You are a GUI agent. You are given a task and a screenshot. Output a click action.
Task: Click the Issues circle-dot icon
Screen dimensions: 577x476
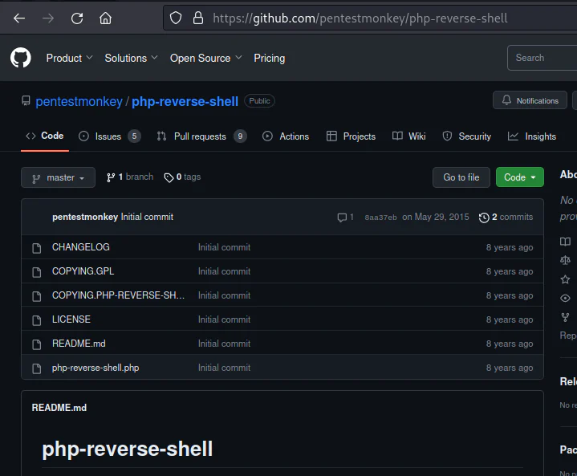[x=83, y=136]
